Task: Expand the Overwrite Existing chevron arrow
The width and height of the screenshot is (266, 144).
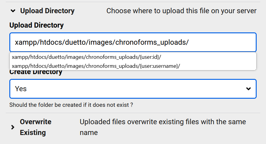Action: pyautogui.click(x=13, y=127)
